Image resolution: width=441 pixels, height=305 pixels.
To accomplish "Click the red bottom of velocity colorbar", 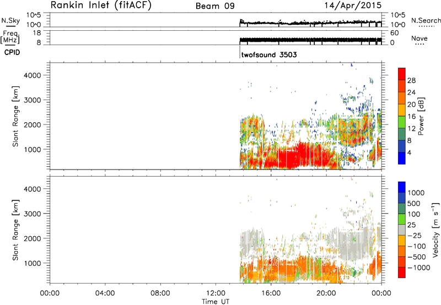I will tap(402, 273).
